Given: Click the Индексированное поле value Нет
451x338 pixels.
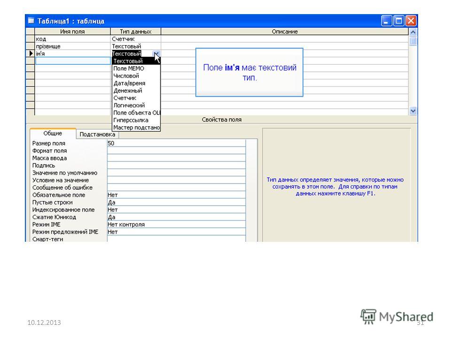Looking at the screenshot, I should click(176, 210).
